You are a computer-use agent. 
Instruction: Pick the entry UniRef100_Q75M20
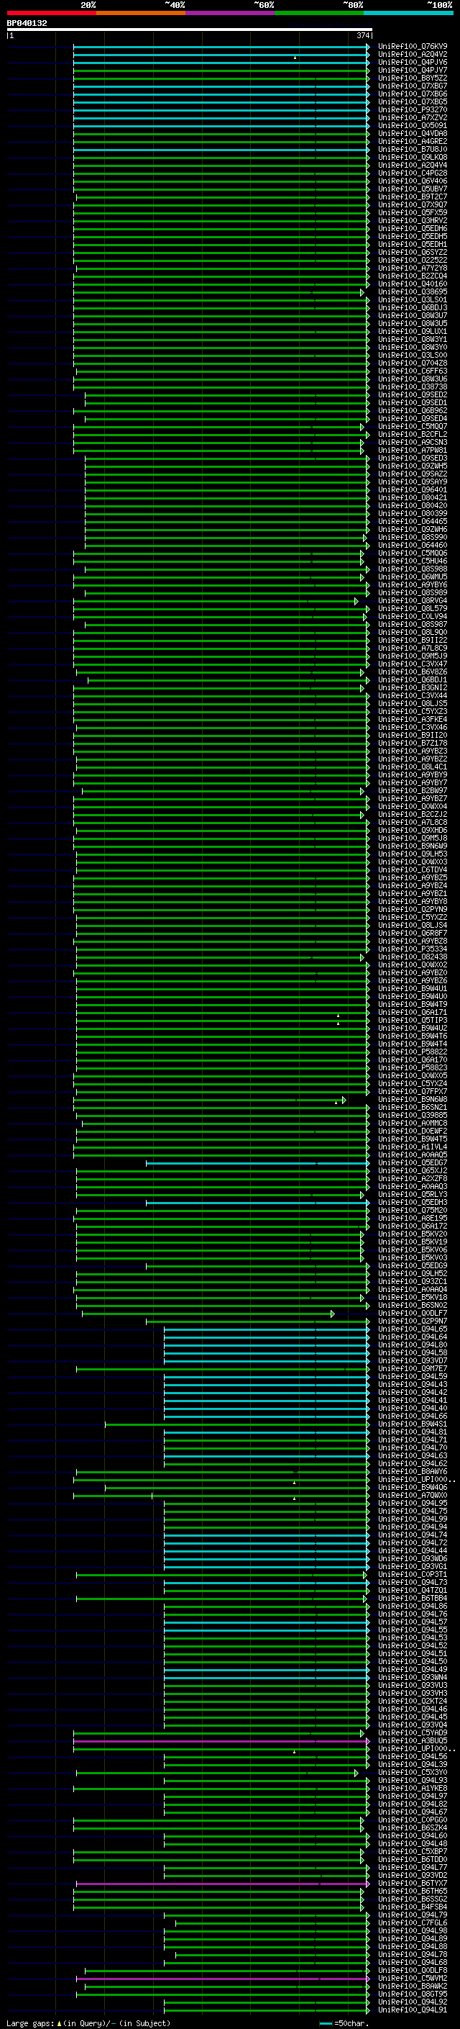coord(413,1211)
